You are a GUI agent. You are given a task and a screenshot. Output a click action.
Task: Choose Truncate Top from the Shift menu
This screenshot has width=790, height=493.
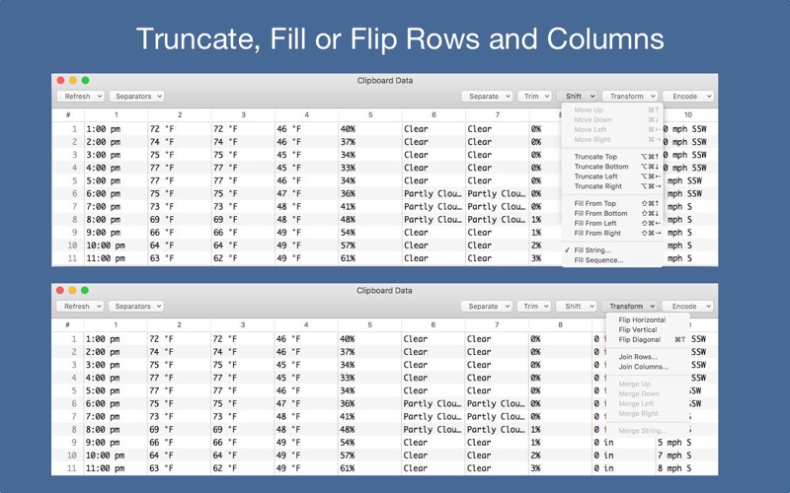pos(595,157)
